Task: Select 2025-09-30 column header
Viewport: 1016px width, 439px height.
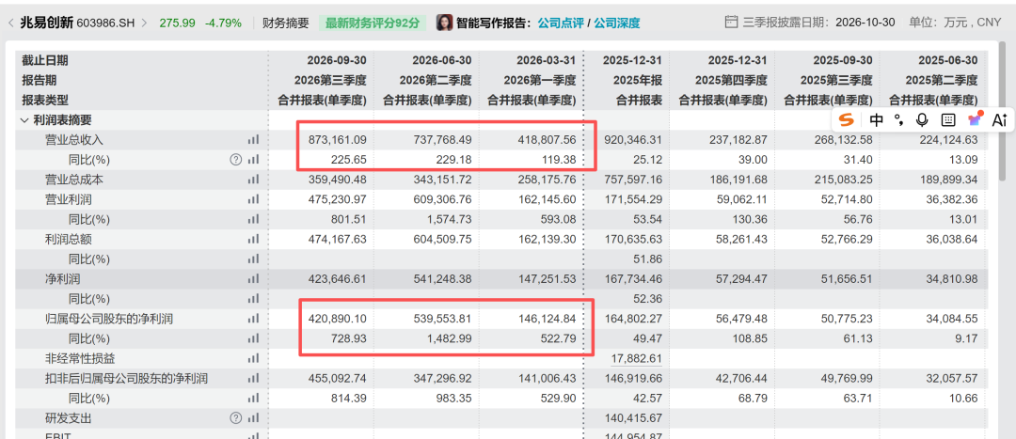Action: pyautogui.click(x=842, y=60)
